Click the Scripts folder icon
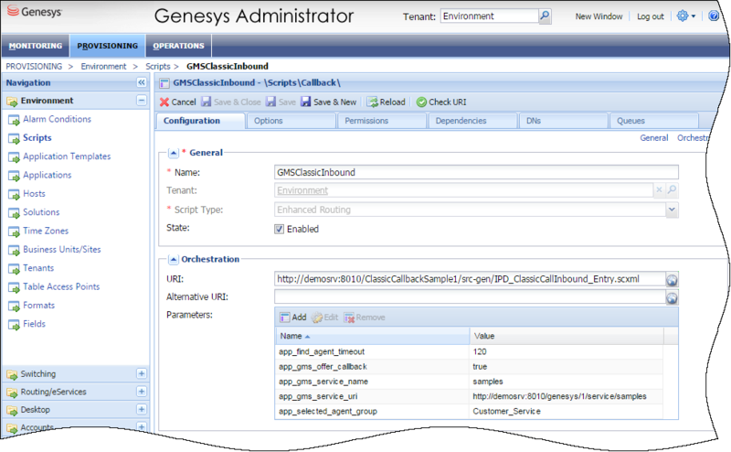Screen dimensions: 731x452 (x=14, y=139)
